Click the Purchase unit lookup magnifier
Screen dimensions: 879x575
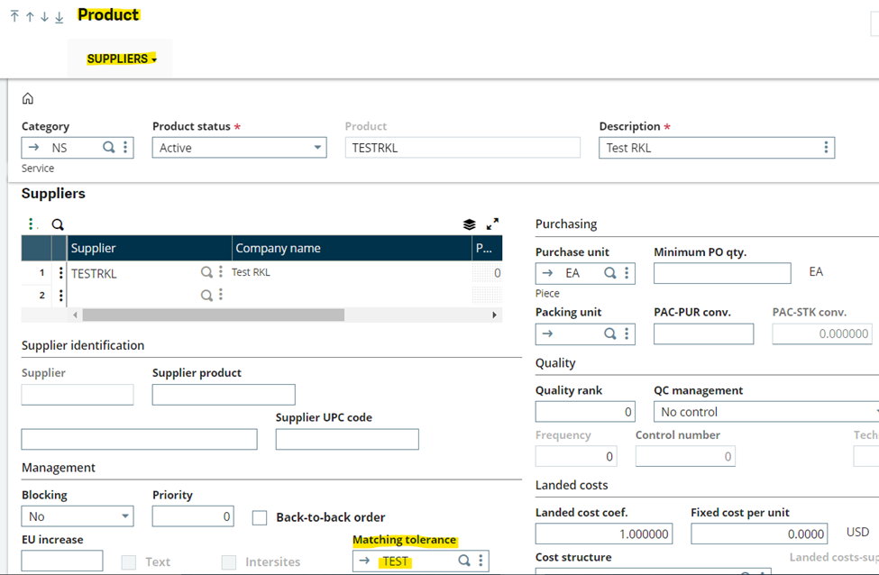[609, 272]
